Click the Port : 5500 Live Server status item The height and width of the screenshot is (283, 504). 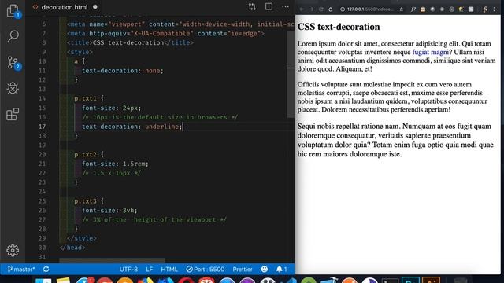pyautogui.click(x=206, y=269)
